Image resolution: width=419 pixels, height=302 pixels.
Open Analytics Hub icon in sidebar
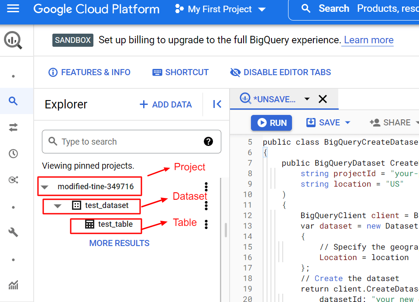[13, 180]
